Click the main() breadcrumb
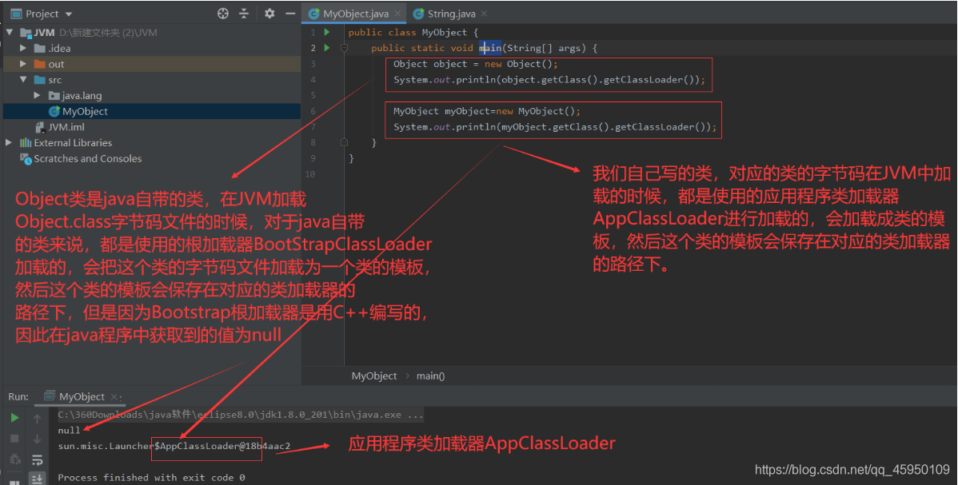Viewport: 958px width, 485px height. pos(430,376)
